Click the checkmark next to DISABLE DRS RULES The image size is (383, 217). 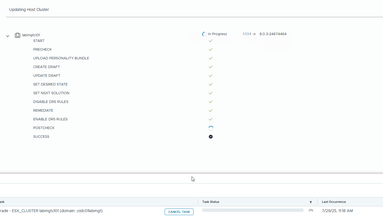[210, 102]
